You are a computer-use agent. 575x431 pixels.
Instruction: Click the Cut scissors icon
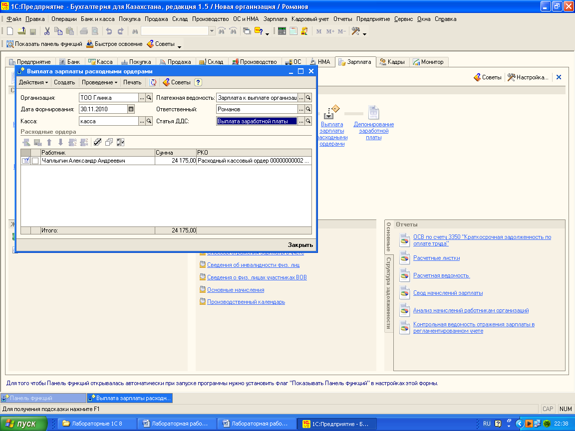47,31
